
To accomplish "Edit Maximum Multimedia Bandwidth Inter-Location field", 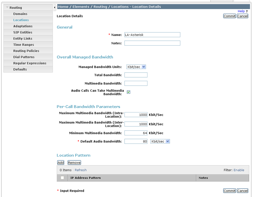I will click(x=136, y=124).
